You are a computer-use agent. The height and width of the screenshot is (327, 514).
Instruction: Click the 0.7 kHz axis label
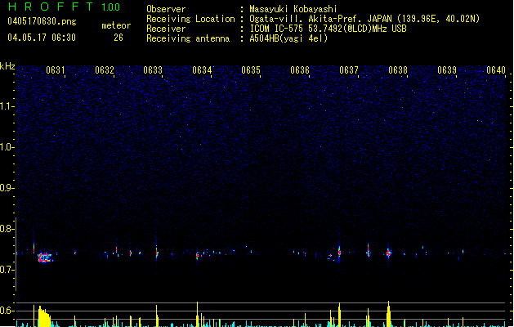7,270
